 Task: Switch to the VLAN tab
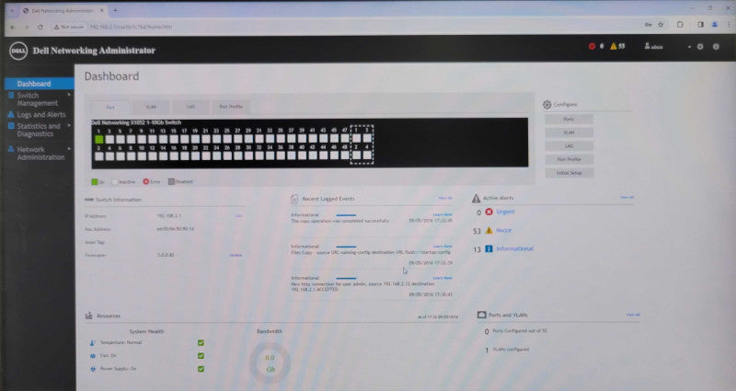151,107
